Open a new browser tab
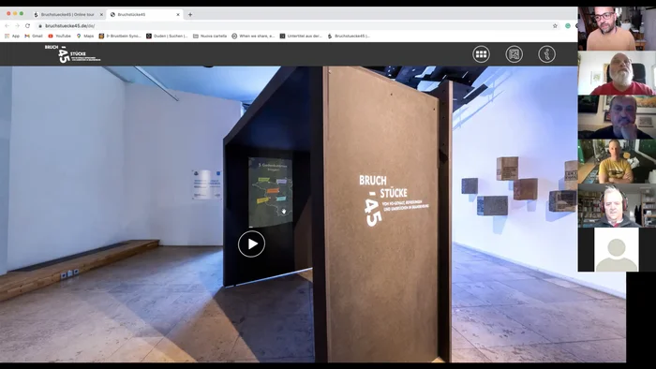656x369 pixels. 190,14
